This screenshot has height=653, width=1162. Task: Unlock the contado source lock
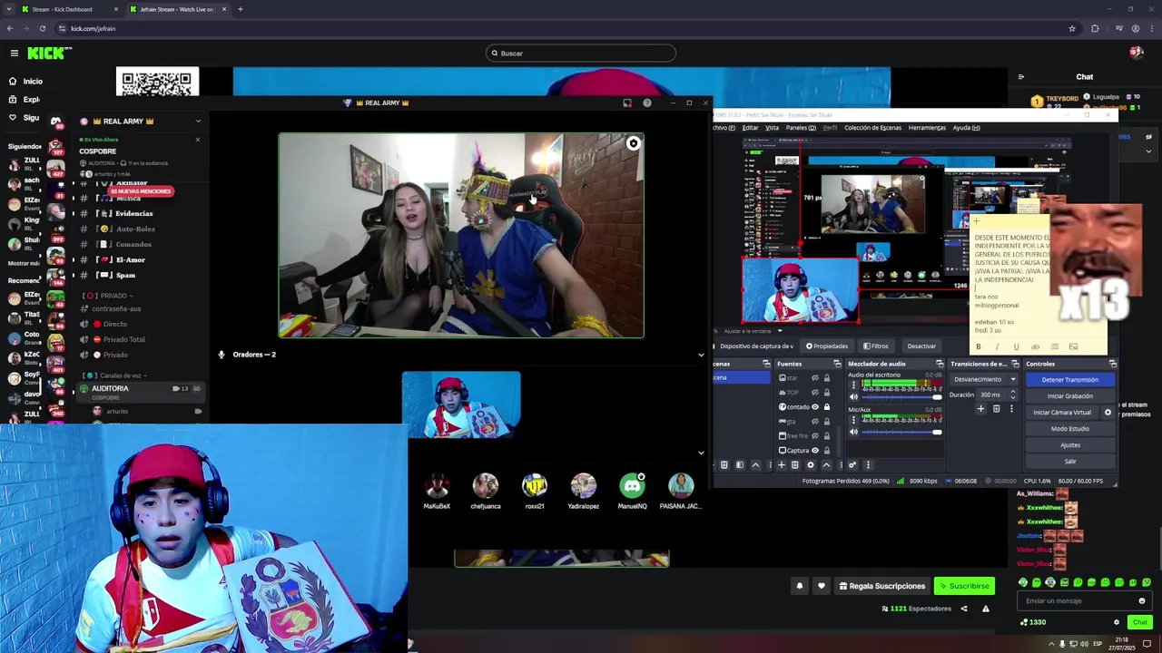[x=826, y=407]
